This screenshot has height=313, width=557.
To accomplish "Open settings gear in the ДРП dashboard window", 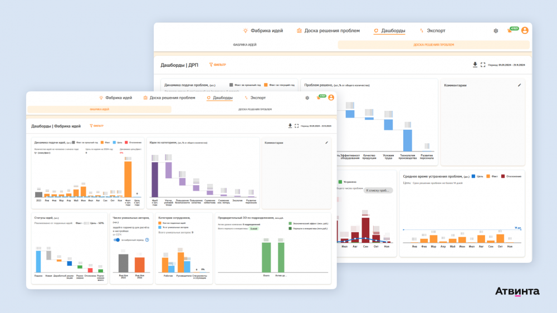I will click(496, 31).
